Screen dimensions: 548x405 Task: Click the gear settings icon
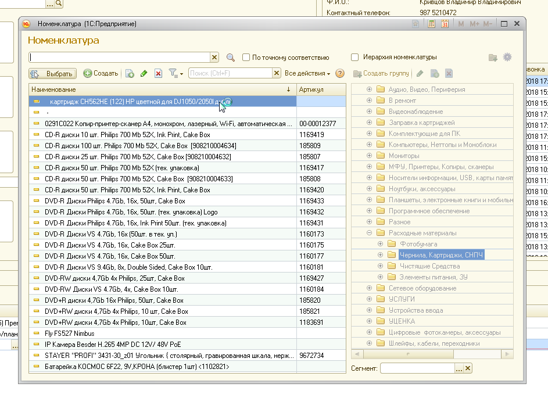507,57
